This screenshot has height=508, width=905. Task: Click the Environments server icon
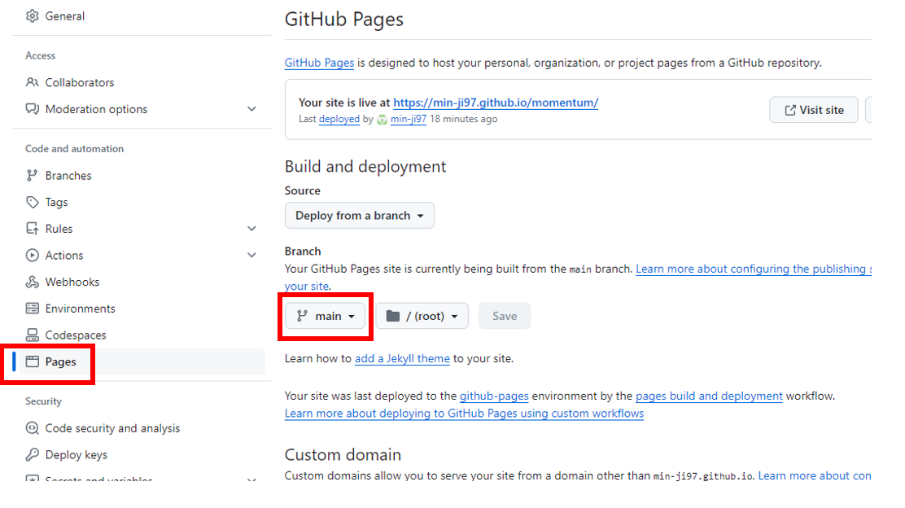[33, 309]
